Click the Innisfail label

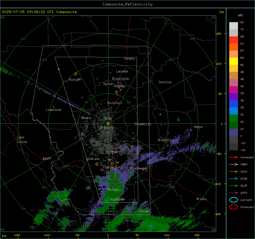(114, 103)
